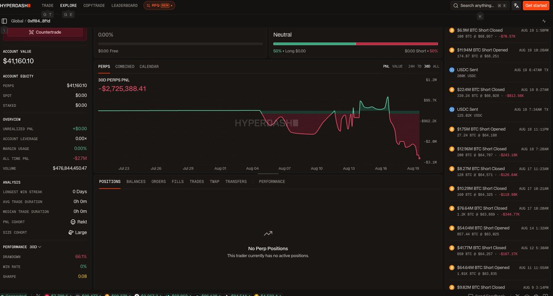Switch chart mode to PNL
This screenshot has height=296, width=553.
(386, 67)
